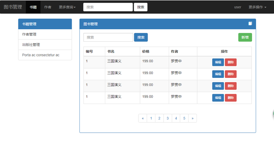Image resolution: width=274 pixels, height=155 pixels.
Task: Open the user link in navbar
Action: coord(238,7)
